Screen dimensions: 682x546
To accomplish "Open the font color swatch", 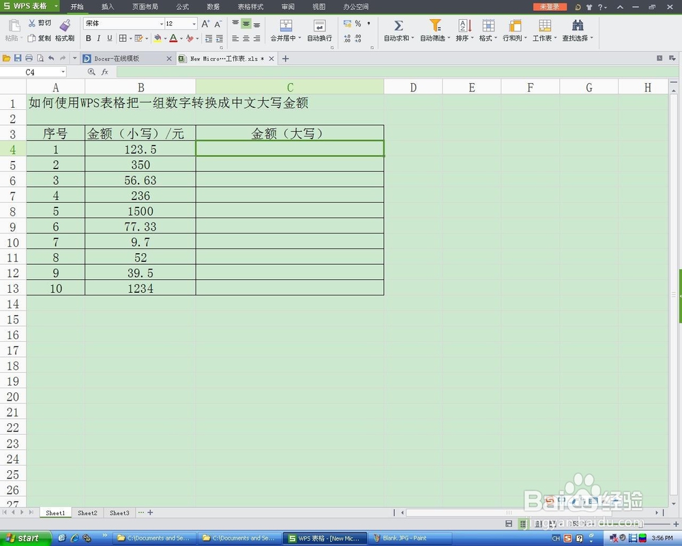I will click(175, 38).
